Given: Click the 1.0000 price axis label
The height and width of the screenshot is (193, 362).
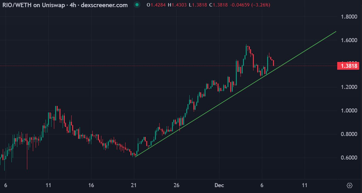Looking at the screenshot, I should point(349,111).
